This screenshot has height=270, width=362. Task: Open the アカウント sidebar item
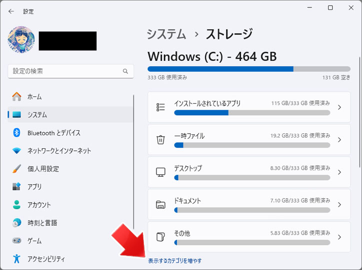point(70,205)
